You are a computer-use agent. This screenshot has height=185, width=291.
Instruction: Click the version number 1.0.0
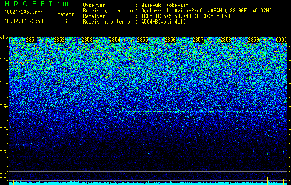pos(63,4)
